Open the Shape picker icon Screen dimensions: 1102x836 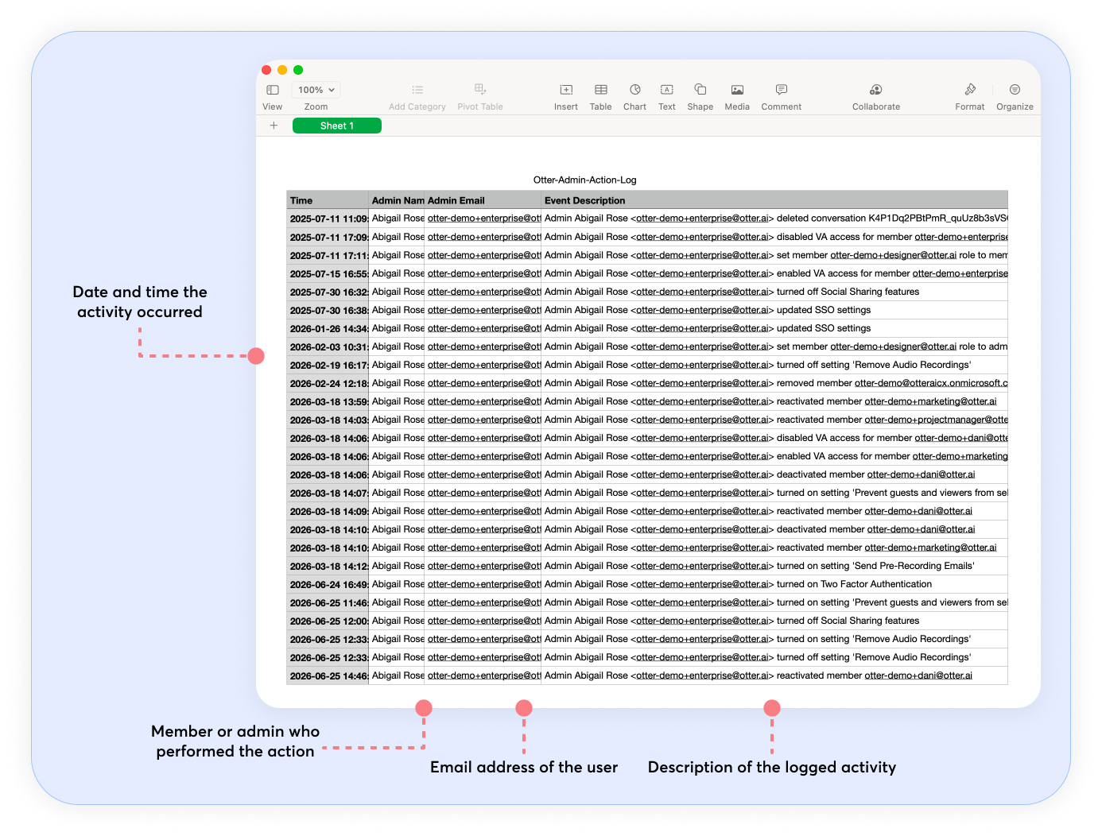[x=700, y=90]
